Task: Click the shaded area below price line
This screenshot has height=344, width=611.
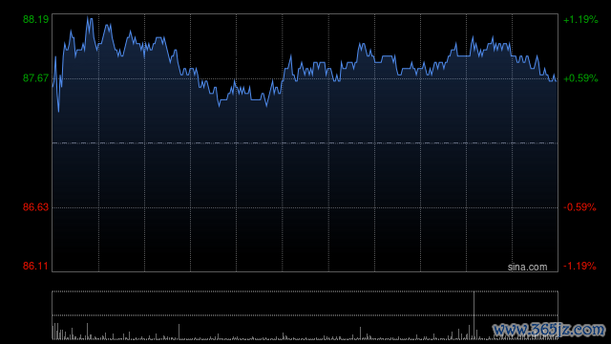Action: [305, 176]
